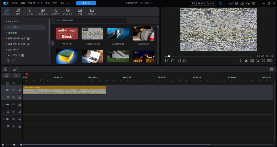Click the マイ 生成 AI クリエーション button
This screenshot has height=147, width=277.
click(x=203, y=3)
